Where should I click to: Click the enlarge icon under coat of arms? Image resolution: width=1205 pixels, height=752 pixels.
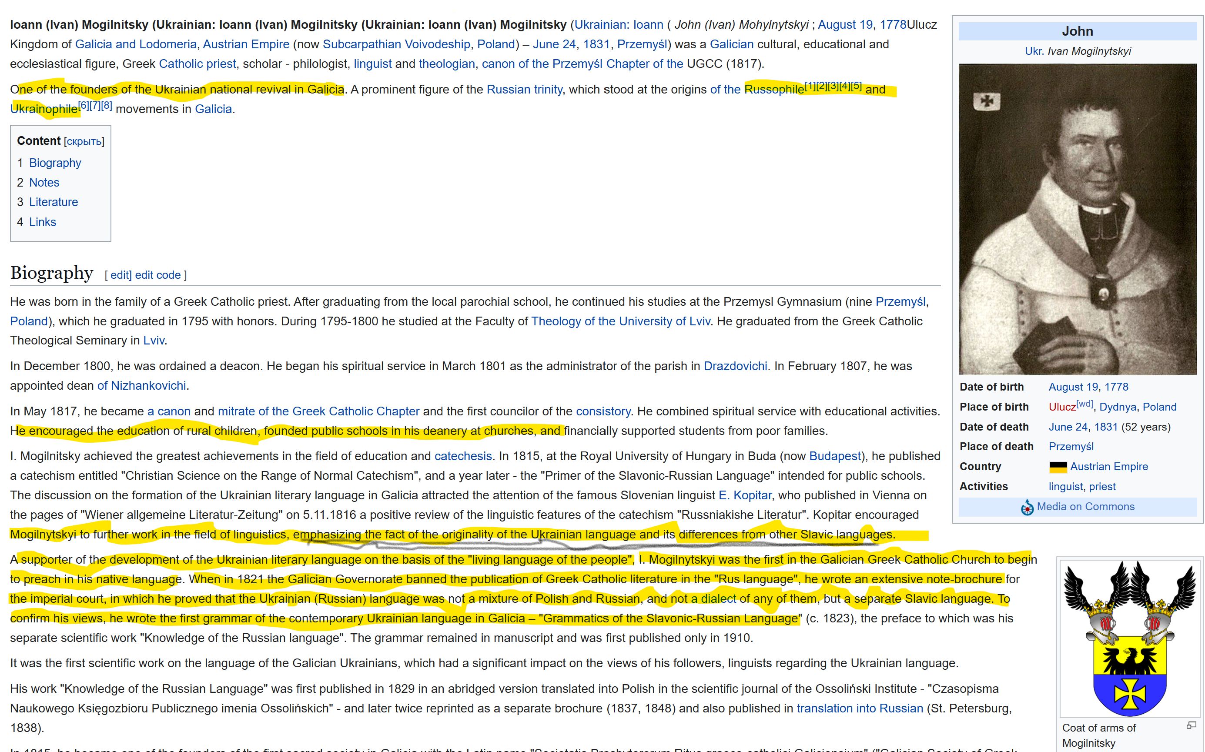(x=1191, y=725)
